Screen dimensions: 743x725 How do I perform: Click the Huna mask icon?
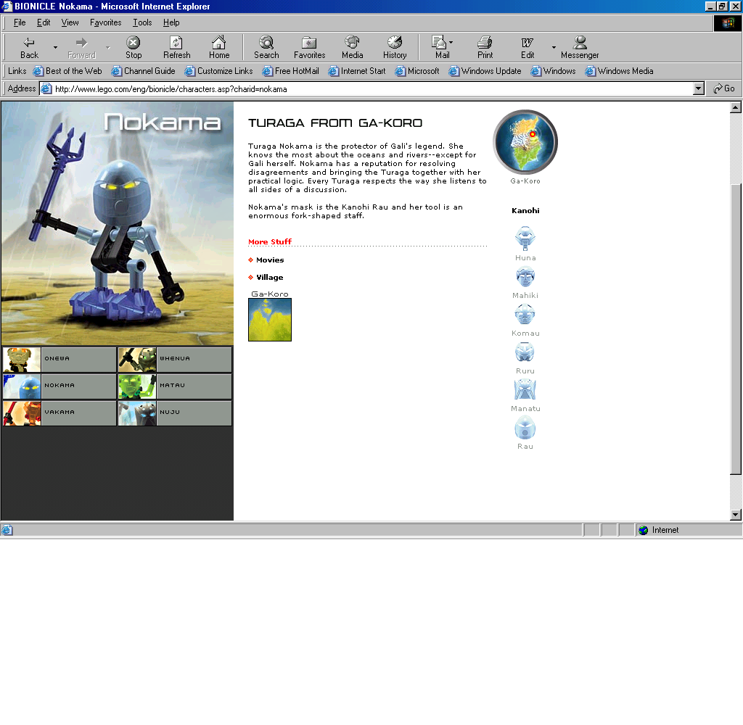point(525,239)
